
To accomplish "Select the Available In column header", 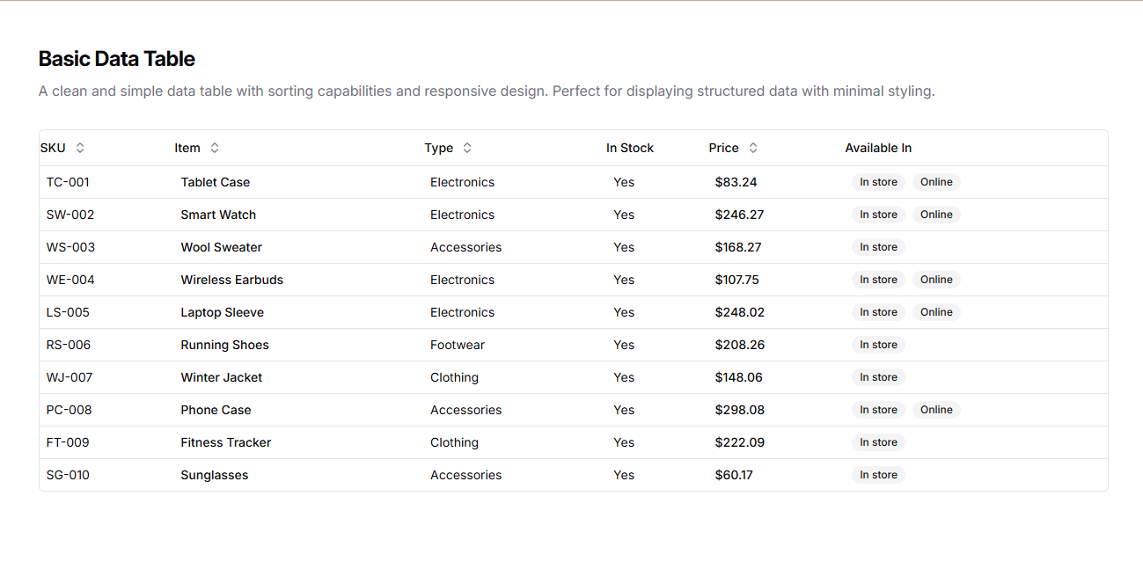I will [878, 148].
